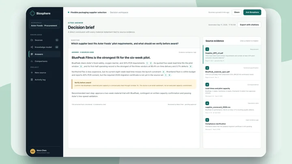
Task: Click source number 3 badge in evidence panel
Action: click(207, 85)
